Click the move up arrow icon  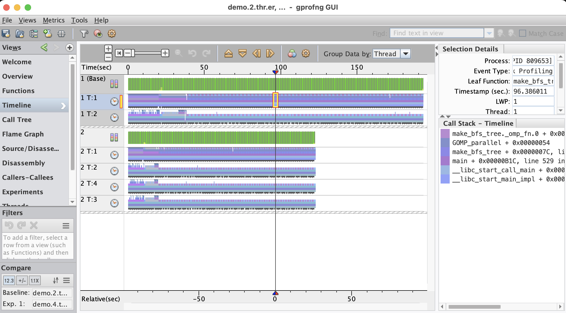pyautogui.click(x=228, y=54)
